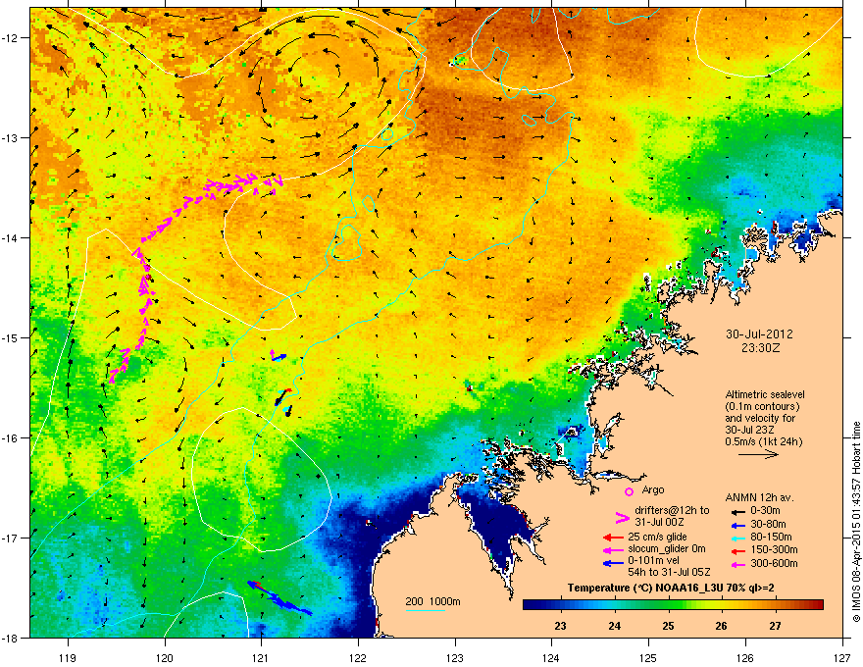Click the "Altimetric sealevel" legend text
Viewport: 863px width, 667px height.
pyautogui.click(x=765, y=394)
